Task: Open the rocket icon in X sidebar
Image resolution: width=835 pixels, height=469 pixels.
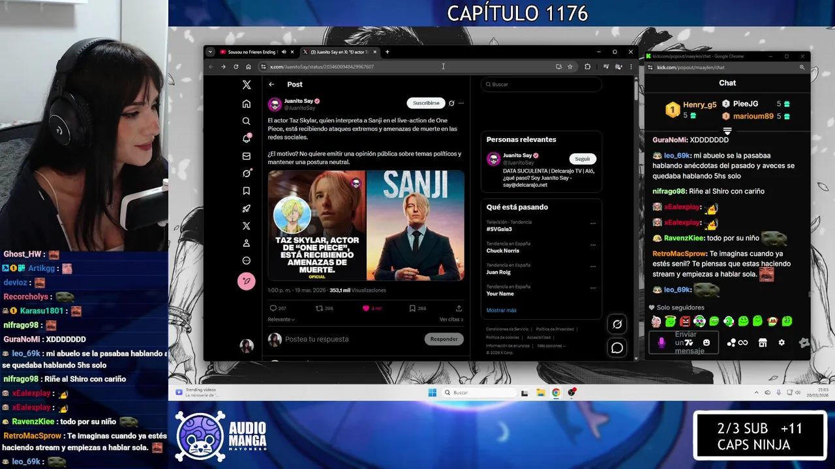Action: (246, 208)
